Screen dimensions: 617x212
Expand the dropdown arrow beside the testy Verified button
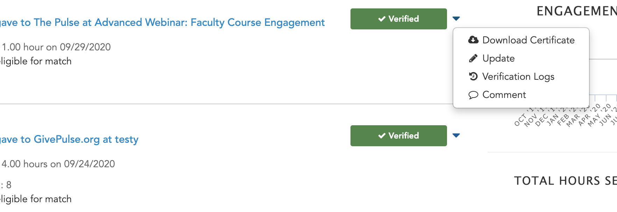click(x=456, y=135)
